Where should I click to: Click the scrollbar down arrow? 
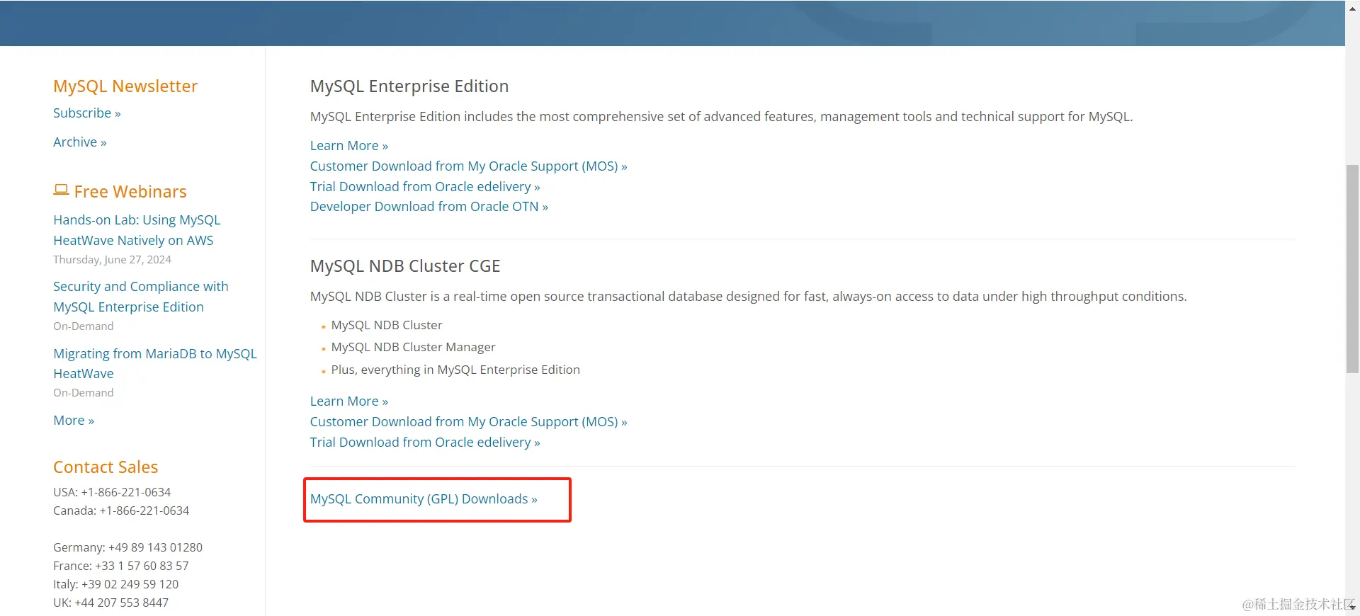[x=1352, y=608]
